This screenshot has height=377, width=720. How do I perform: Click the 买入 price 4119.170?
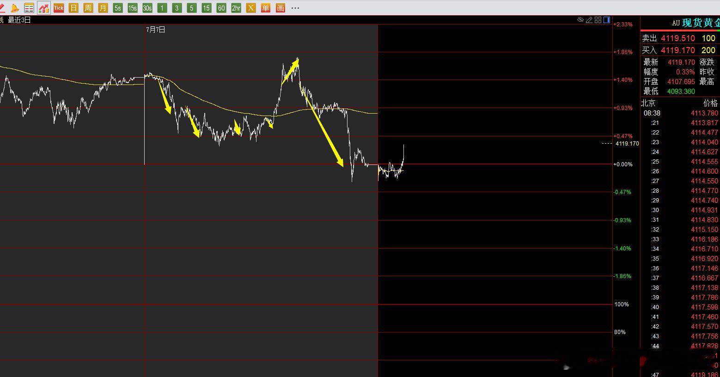tap(678, 50)
